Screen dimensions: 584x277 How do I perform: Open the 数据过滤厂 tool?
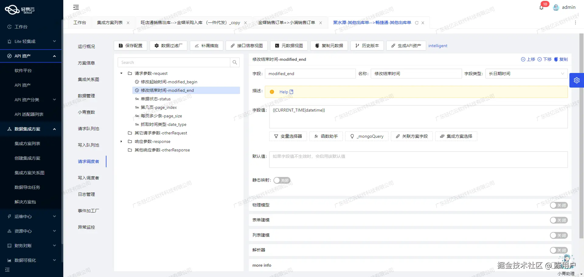(x=169, y=46)
